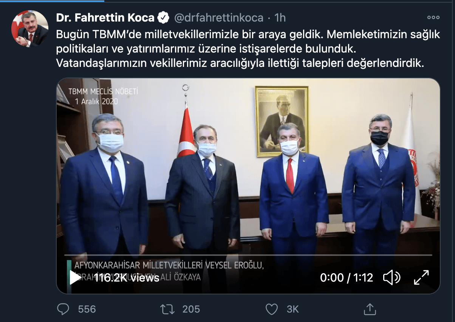Click the Dr. Fahrettin Koca display name
Viewport: 455px width, 322px height.
click(105, 17)
